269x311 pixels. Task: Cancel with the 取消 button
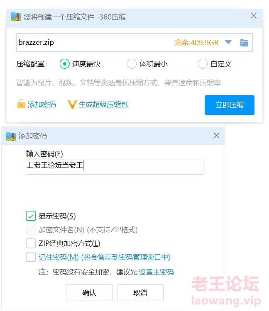[140, 293]
